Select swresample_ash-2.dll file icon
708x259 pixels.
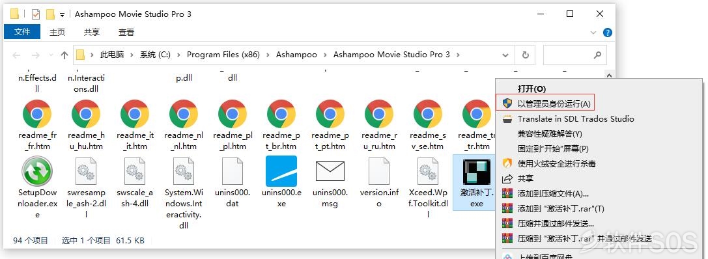pos(86,171)
